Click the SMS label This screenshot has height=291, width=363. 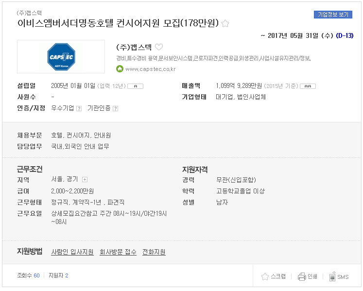coord(343,277)
